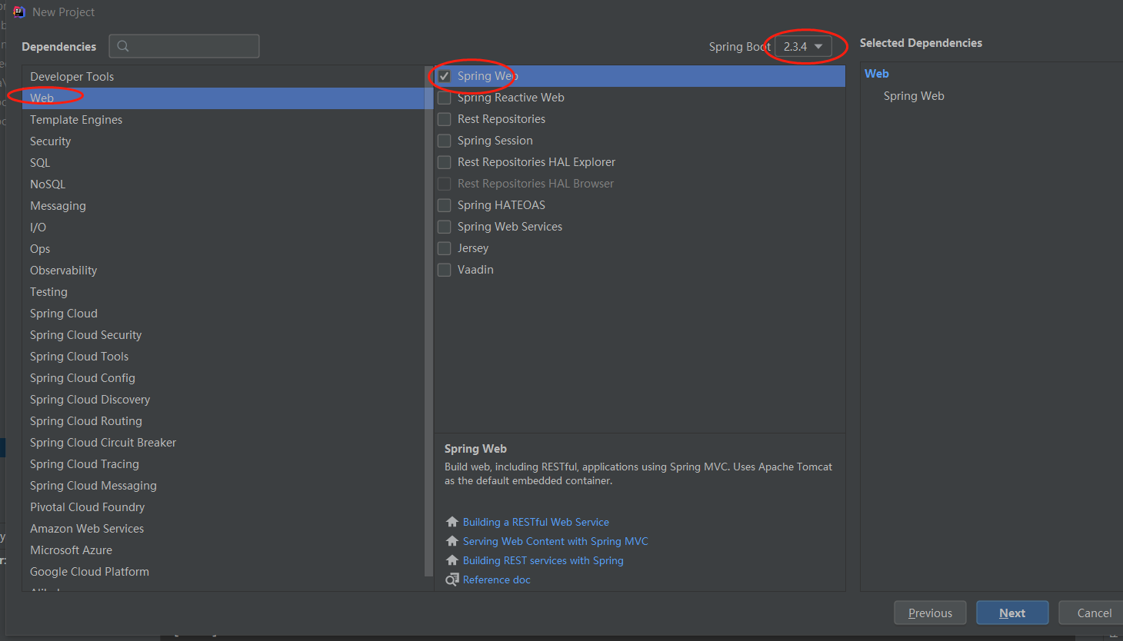Uncheck the Spring Web checkbox
This screenshot has height=641, width=1123.
(x=445, y=76)
